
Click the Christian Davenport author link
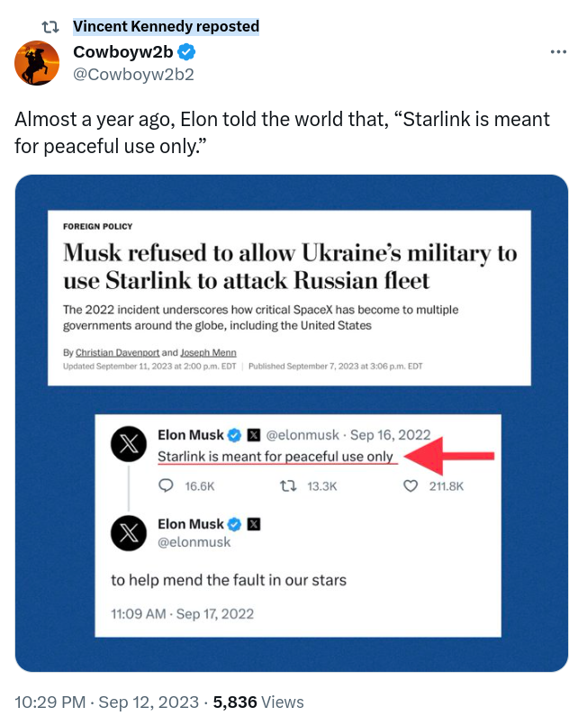(115, 352)
